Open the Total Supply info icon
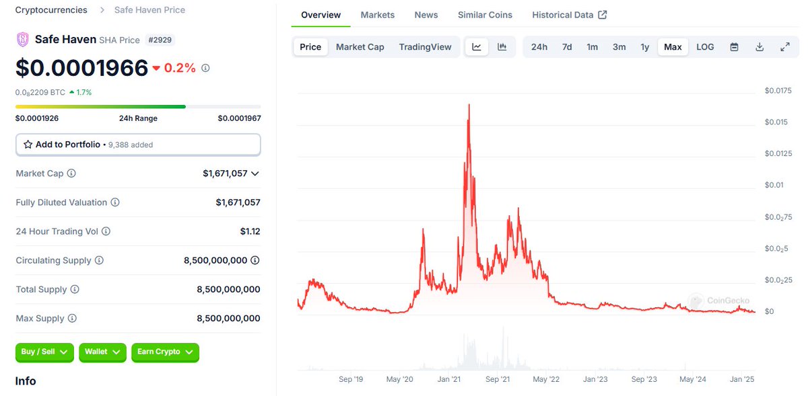 tap(75, 290)
